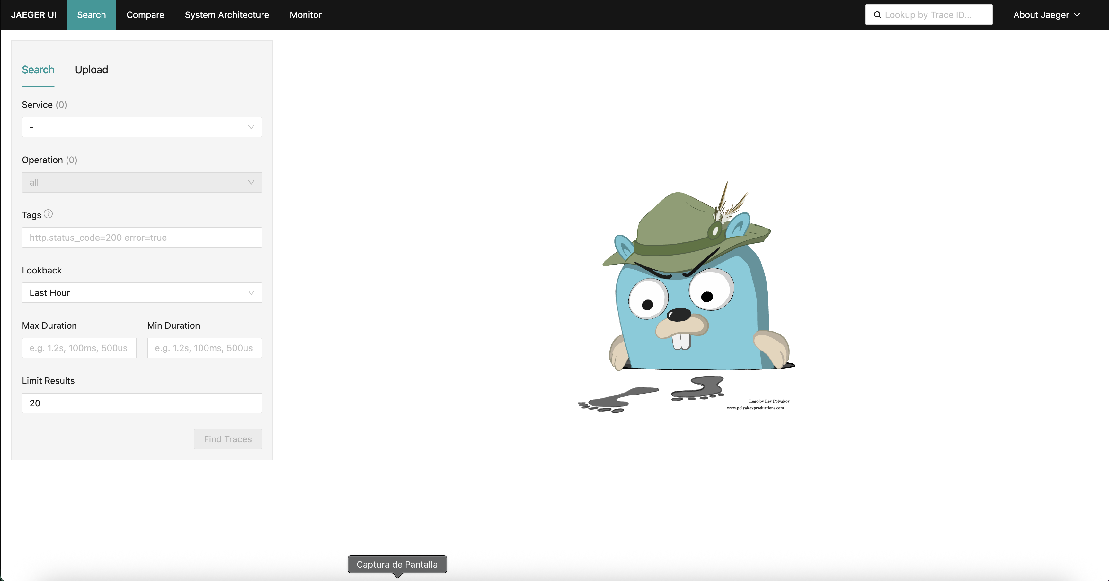Click the Max Duration input
The width and height of the screenshot is (1109, 581).
[x=79, y=348]
